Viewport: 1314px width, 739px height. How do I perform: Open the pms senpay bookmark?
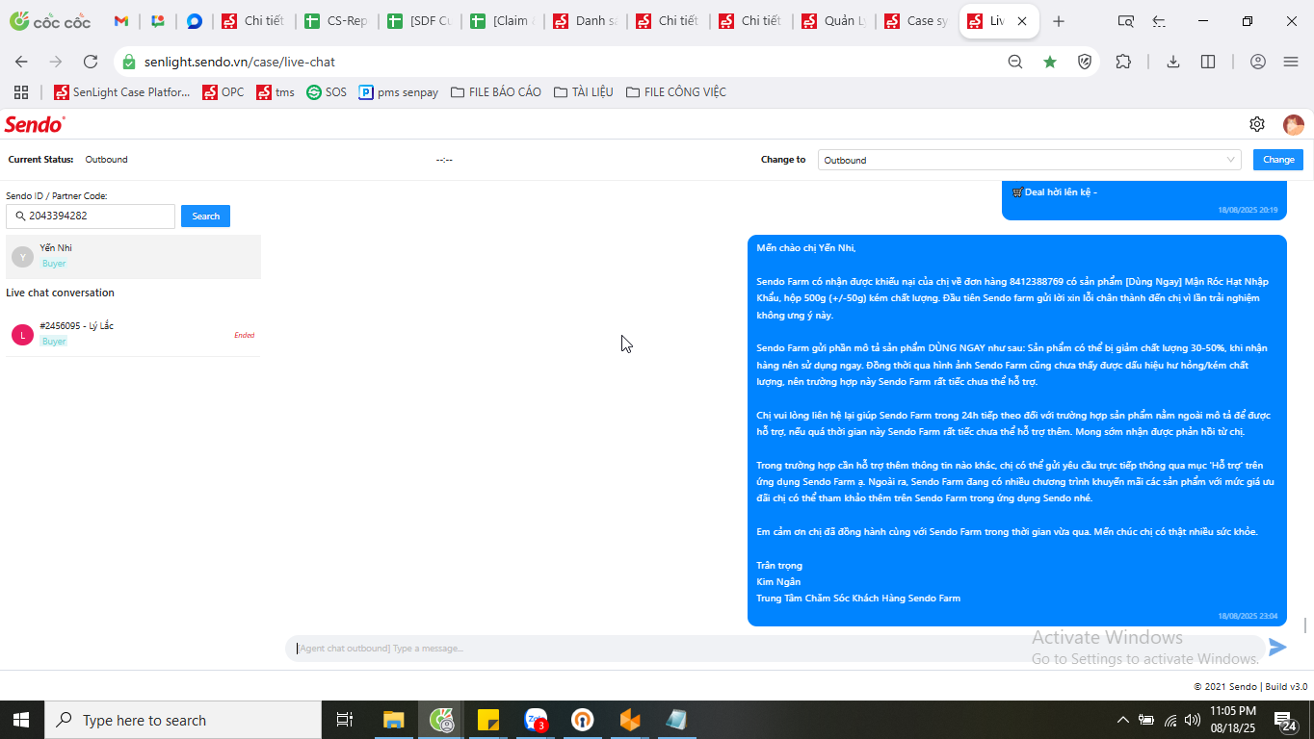tap(398, 92)
